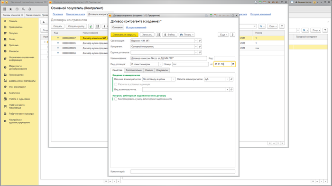
Task: Click the Комментарий input field
Action: click(183, 172)
